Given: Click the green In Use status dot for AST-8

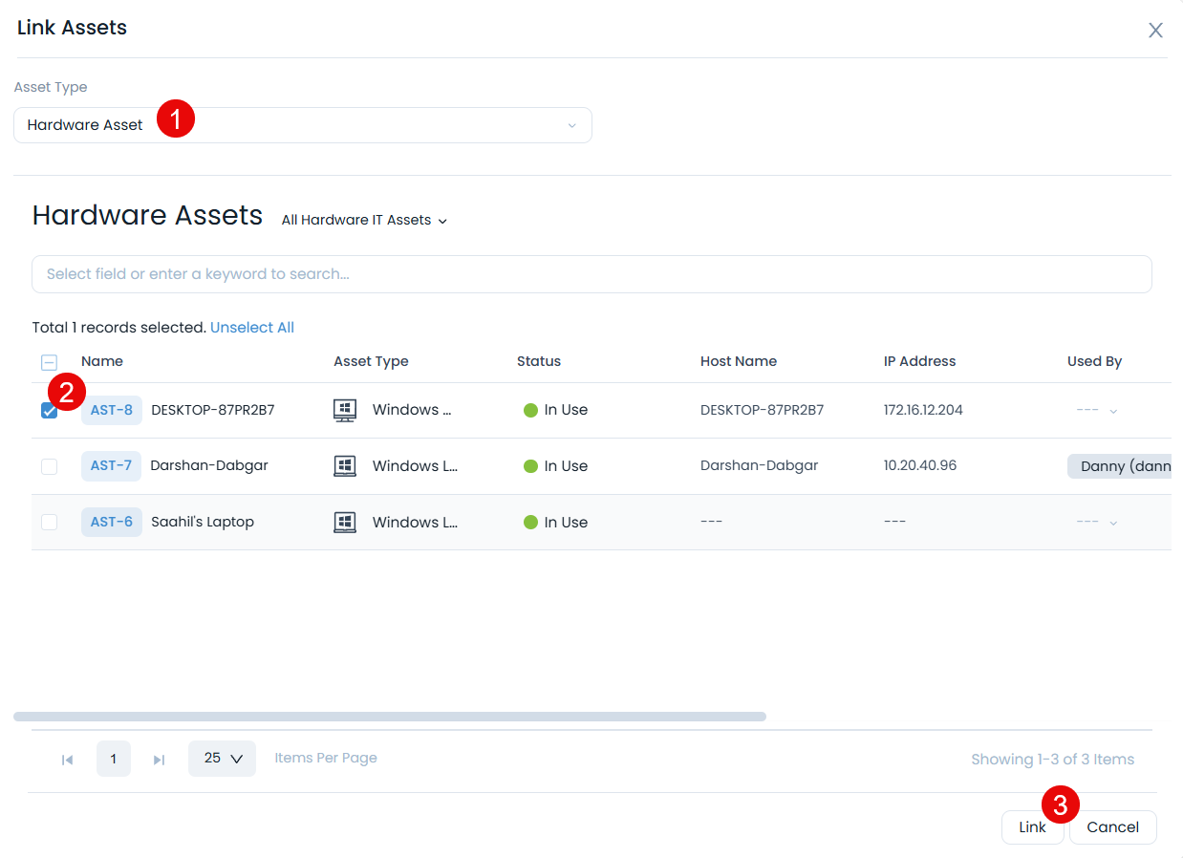Looking at the screenshot, I should 531,411.
